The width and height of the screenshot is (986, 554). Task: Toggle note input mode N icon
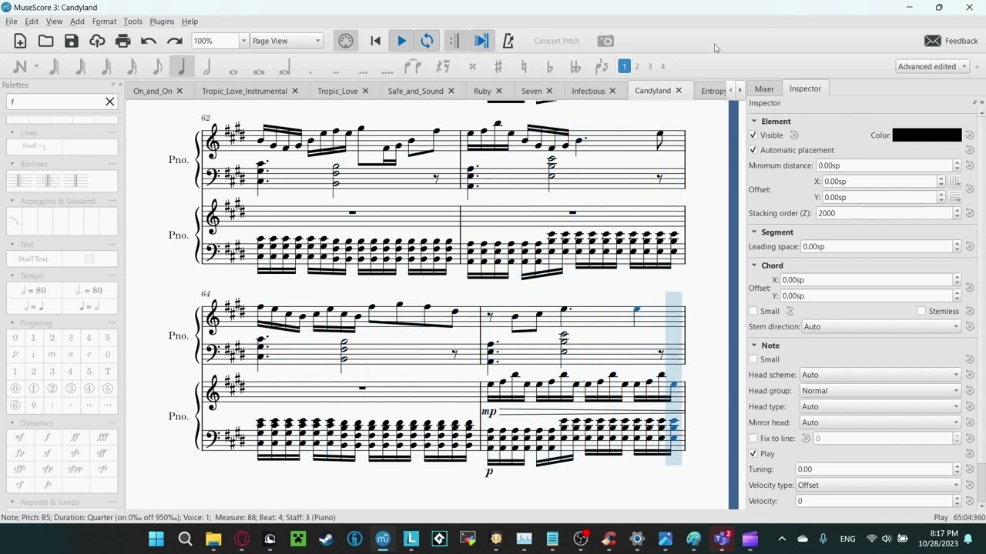pos(20,67)
